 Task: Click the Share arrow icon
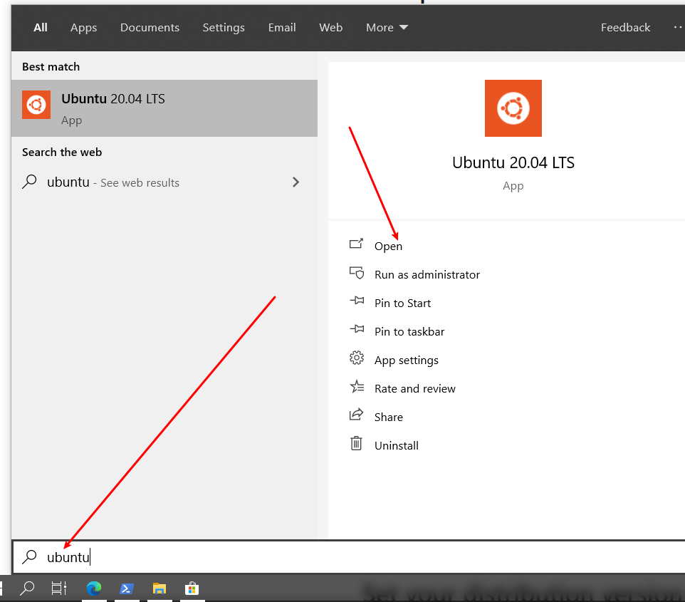tap(356, 414)
